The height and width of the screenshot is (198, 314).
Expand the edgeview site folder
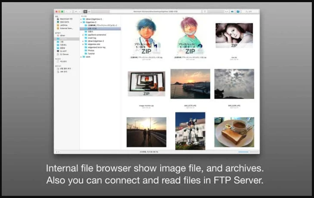pyautogui.click(x=83, y=44)
